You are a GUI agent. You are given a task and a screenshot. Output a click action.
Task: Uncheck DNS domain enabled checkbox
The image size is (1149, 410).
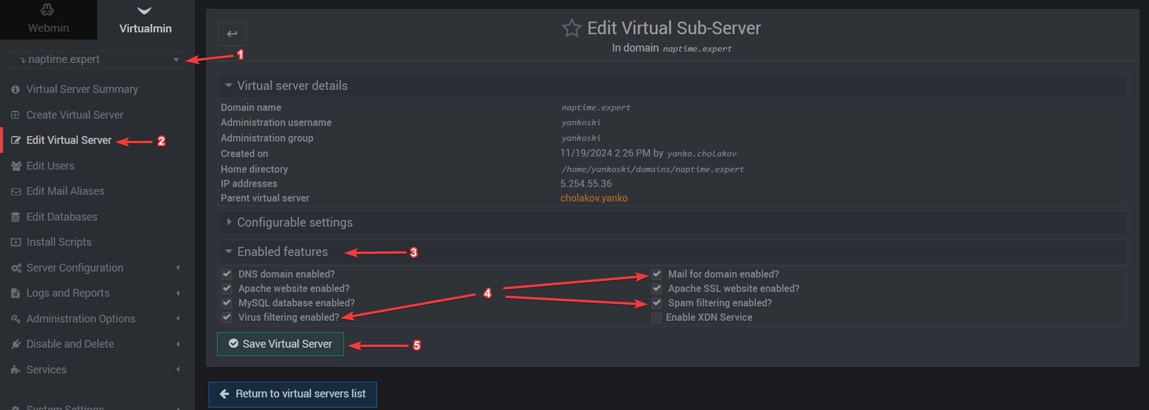(227, 274)
